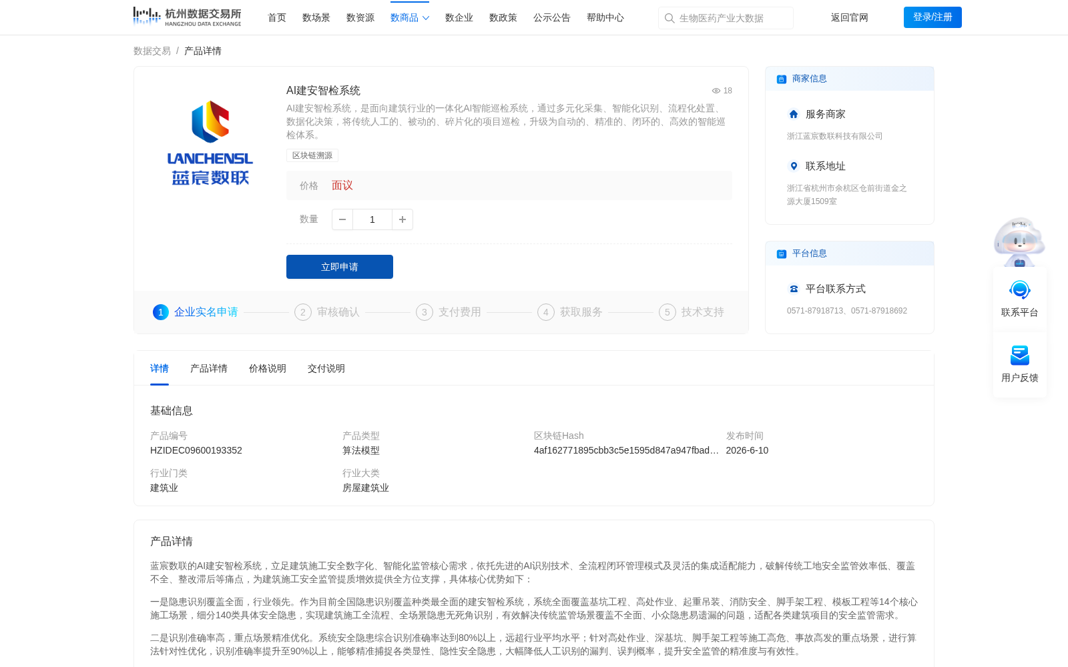Select step 3 支付费用
This screenshot has width=1068, height=667.
(449, 312)
